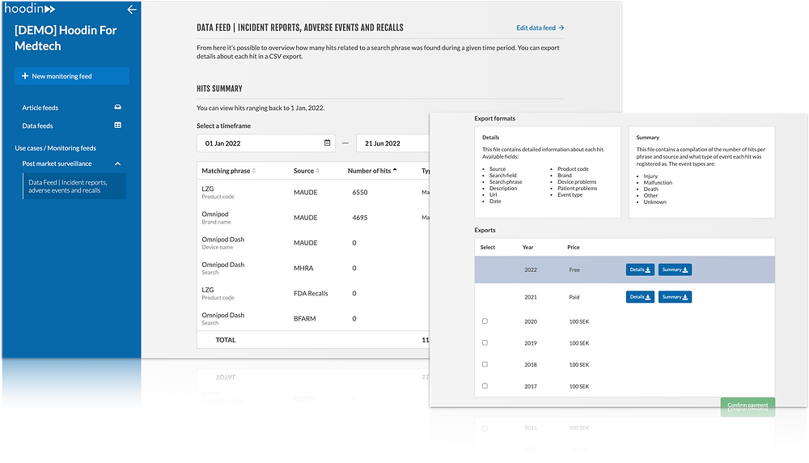Click the DEMO Hoodin For Medtech title
Image resolution: width=809 pixels, height=463 pixels.
[66, 38]
